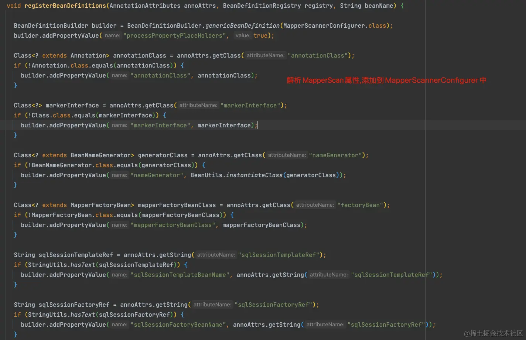Click the registerBeanDefinitions method name
Image resolution: width=526 pixels, height=340 pixels.
(x=65, y=6)
